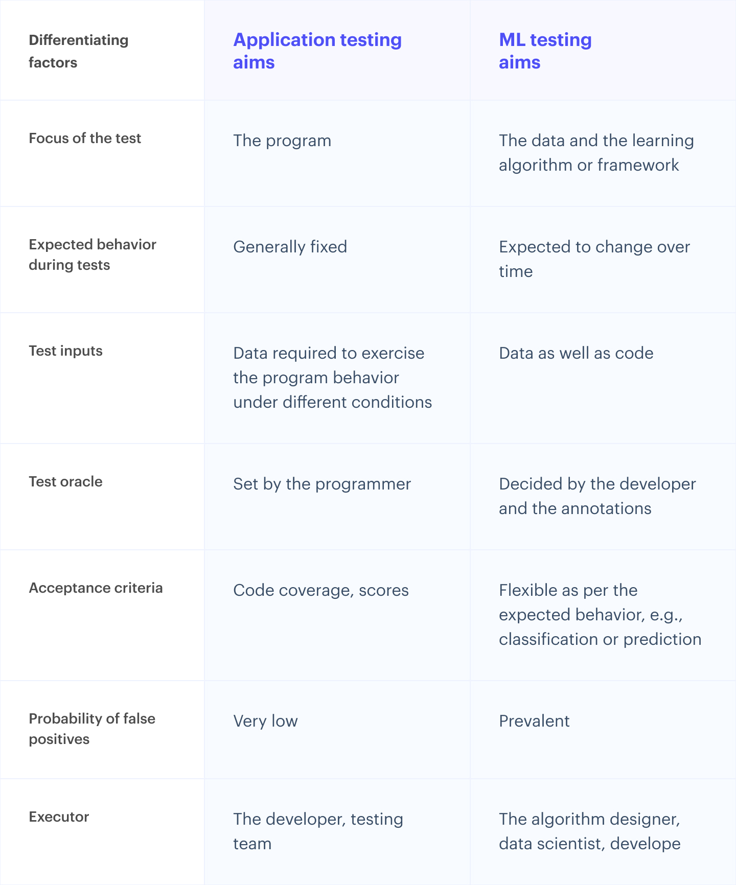The image size is (736, 885).
Task: Click the 'Test oracle' row label
Action: tap(65, 482)
